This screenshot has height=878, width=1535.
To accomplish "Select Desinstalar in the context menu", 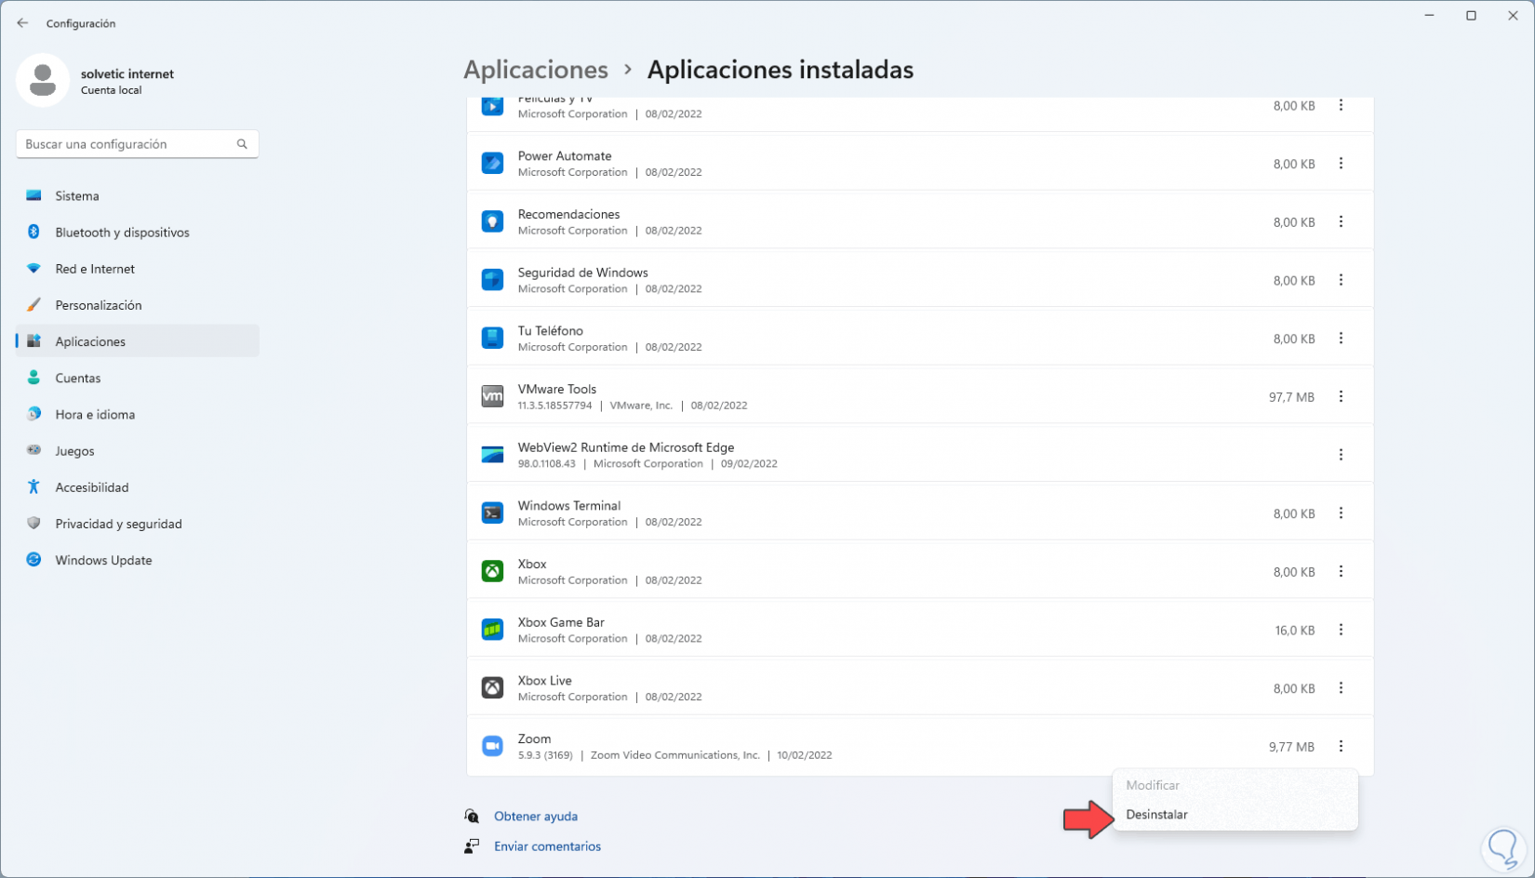I will [x=1156, y=815].
